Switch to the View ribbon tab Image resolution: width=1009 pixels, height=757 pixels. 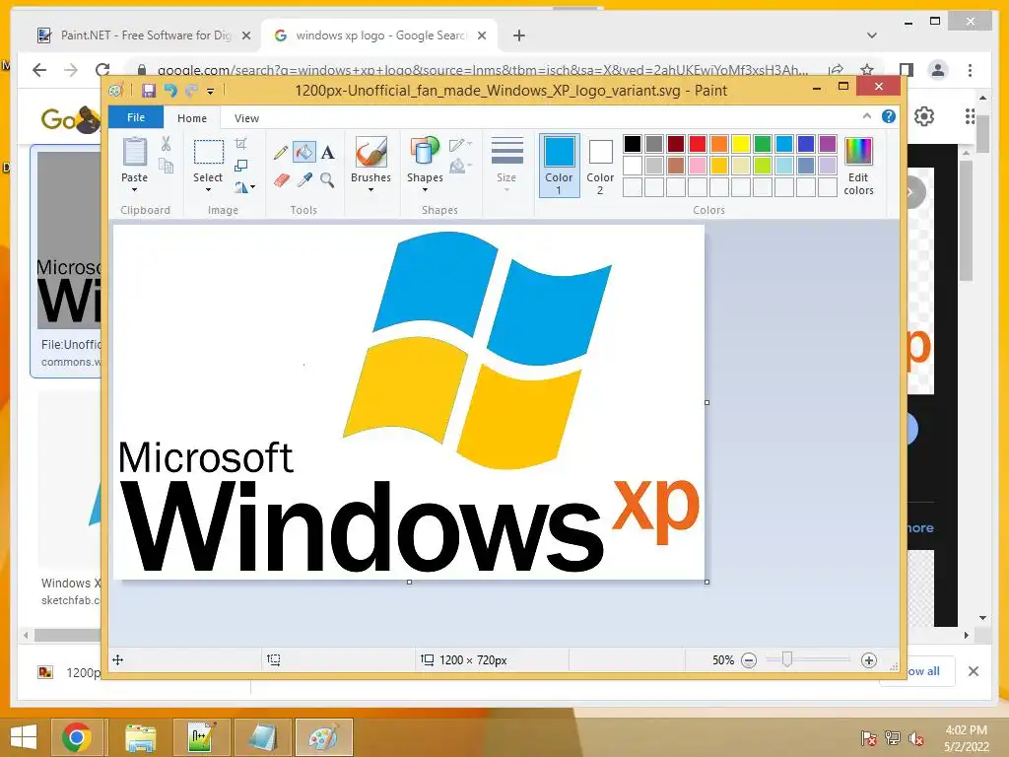246,118
